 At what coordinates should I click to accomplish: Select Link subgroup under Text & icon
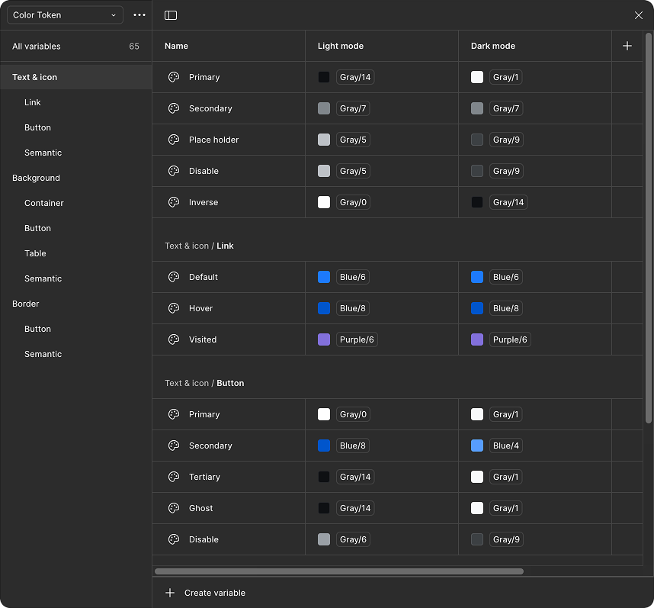point(33,102)
